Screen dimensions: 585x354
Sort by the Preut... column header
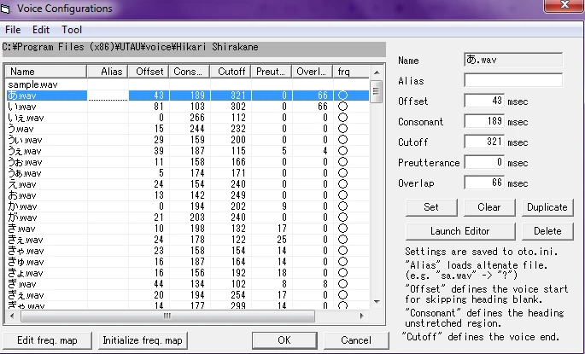click(272, 71)
